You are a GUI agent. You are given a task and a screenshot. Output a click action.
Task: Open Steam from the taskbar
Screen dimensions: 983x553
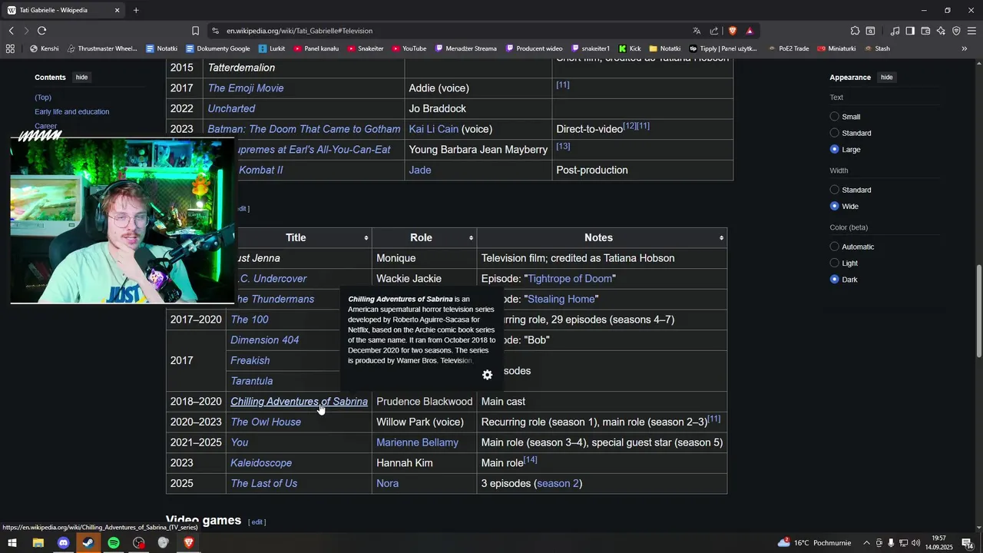(x=88, y=543)
